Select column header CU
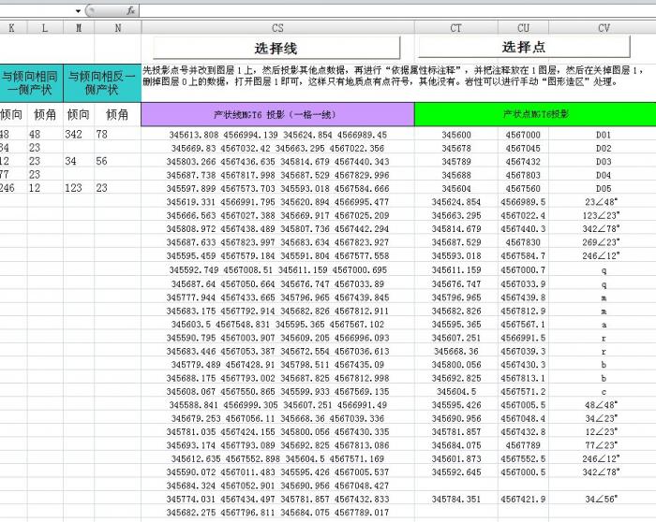Image resolution: width=656 pixels, height=522 pixels. (x=523, y=28)
